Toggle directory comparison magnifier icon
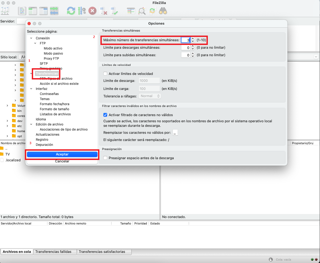320x263 pixels. tap(142, 11)
